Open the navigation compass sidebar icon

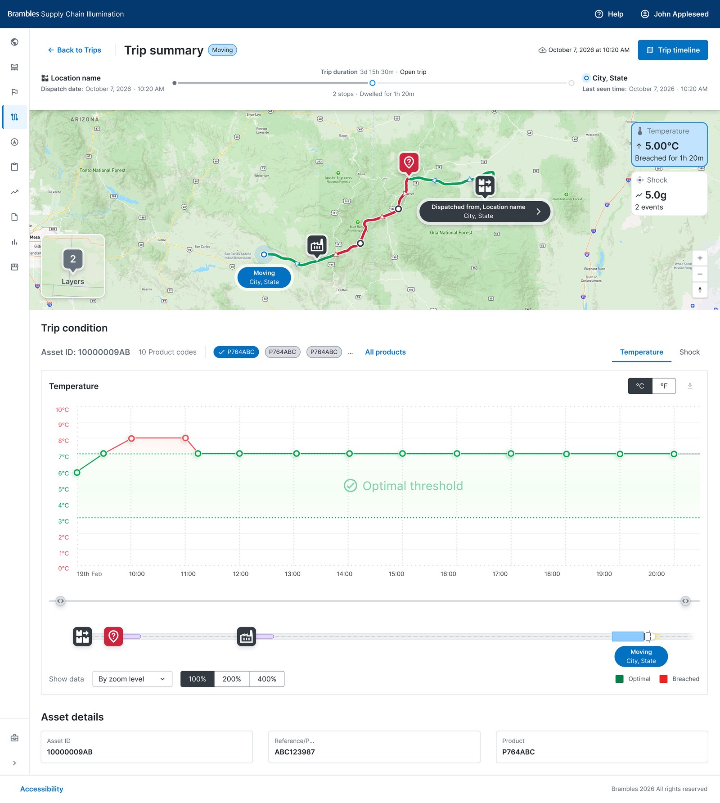pos(14,142)
